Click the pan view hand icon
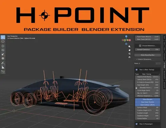 pyautogui.click(x=129, y=50)
